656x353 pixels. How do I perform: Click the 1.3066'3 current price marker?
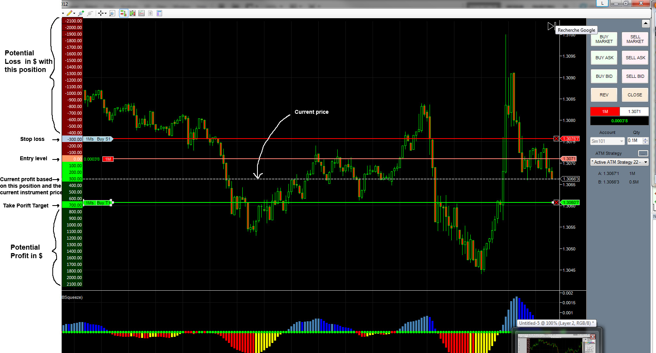click(570, 179)
